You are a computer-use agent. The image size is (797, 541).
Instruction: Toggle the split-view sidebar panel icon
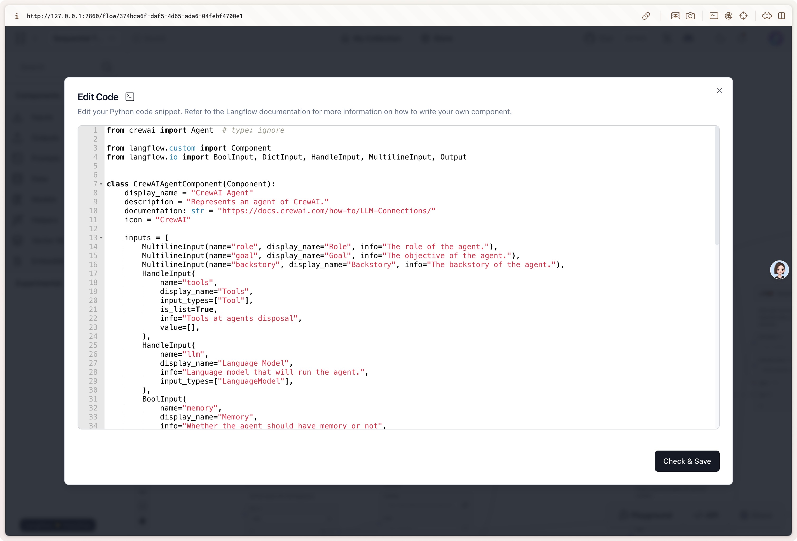pyautogui.click(x=782, y=16)
